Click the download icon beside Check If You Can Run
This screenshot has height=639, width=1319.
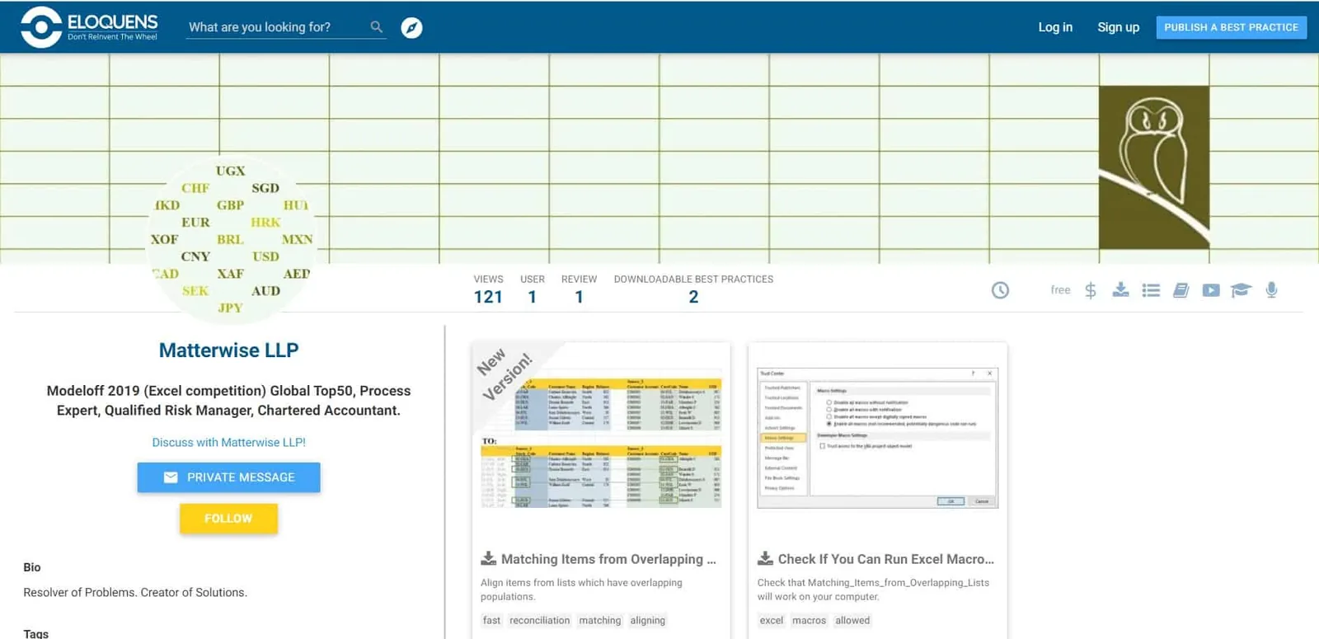[766, 558]
